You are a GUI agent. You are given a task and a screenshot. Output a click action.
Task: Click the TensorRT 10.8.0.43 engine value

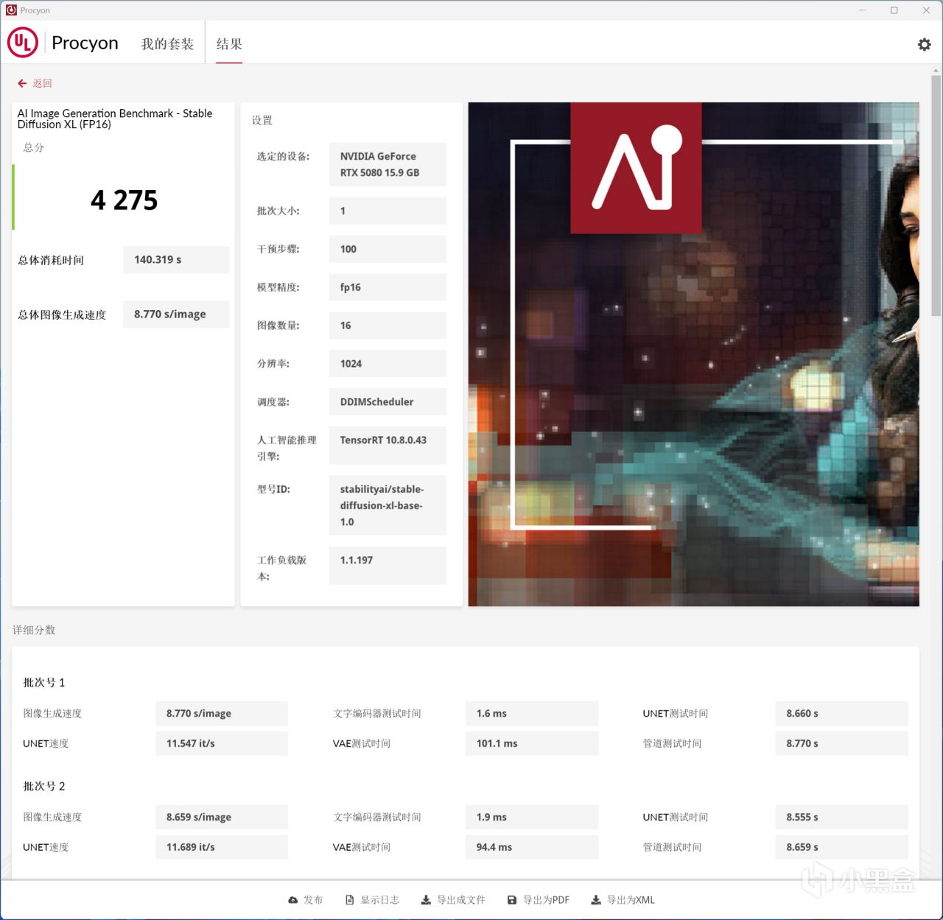(388, 445)
